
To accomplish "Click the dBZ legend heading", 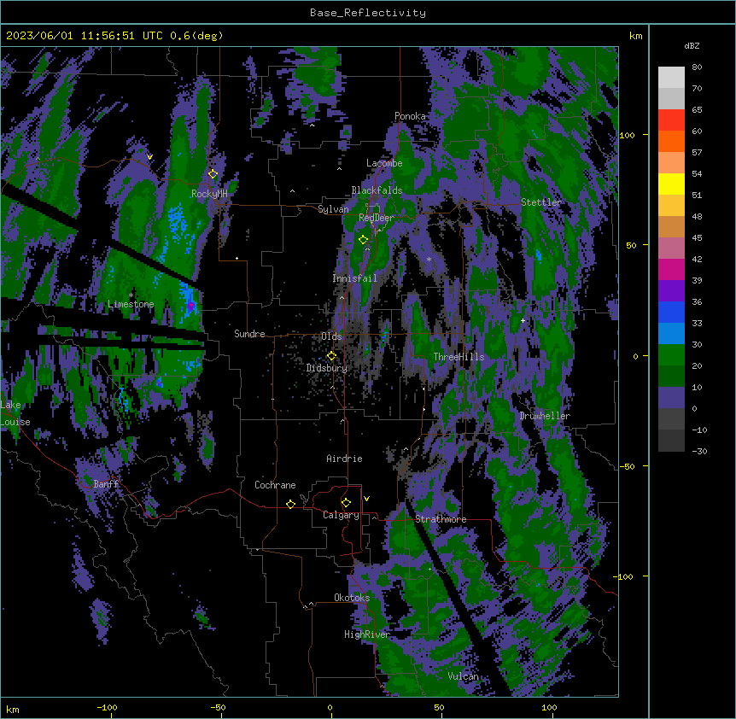I will click(692, 46).
